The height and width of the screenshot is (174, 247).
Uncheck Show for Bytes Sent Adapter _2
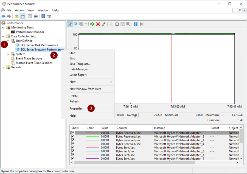(73, 151)
